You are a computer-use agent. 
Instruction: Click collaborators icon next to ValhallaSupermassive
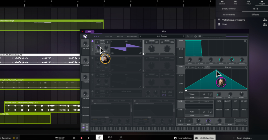pyautogui.click(x=265, y=20)
